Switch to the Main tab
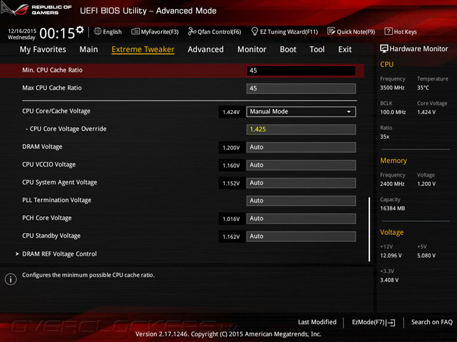This screenshot has height=342, width=457. [89, 49]
